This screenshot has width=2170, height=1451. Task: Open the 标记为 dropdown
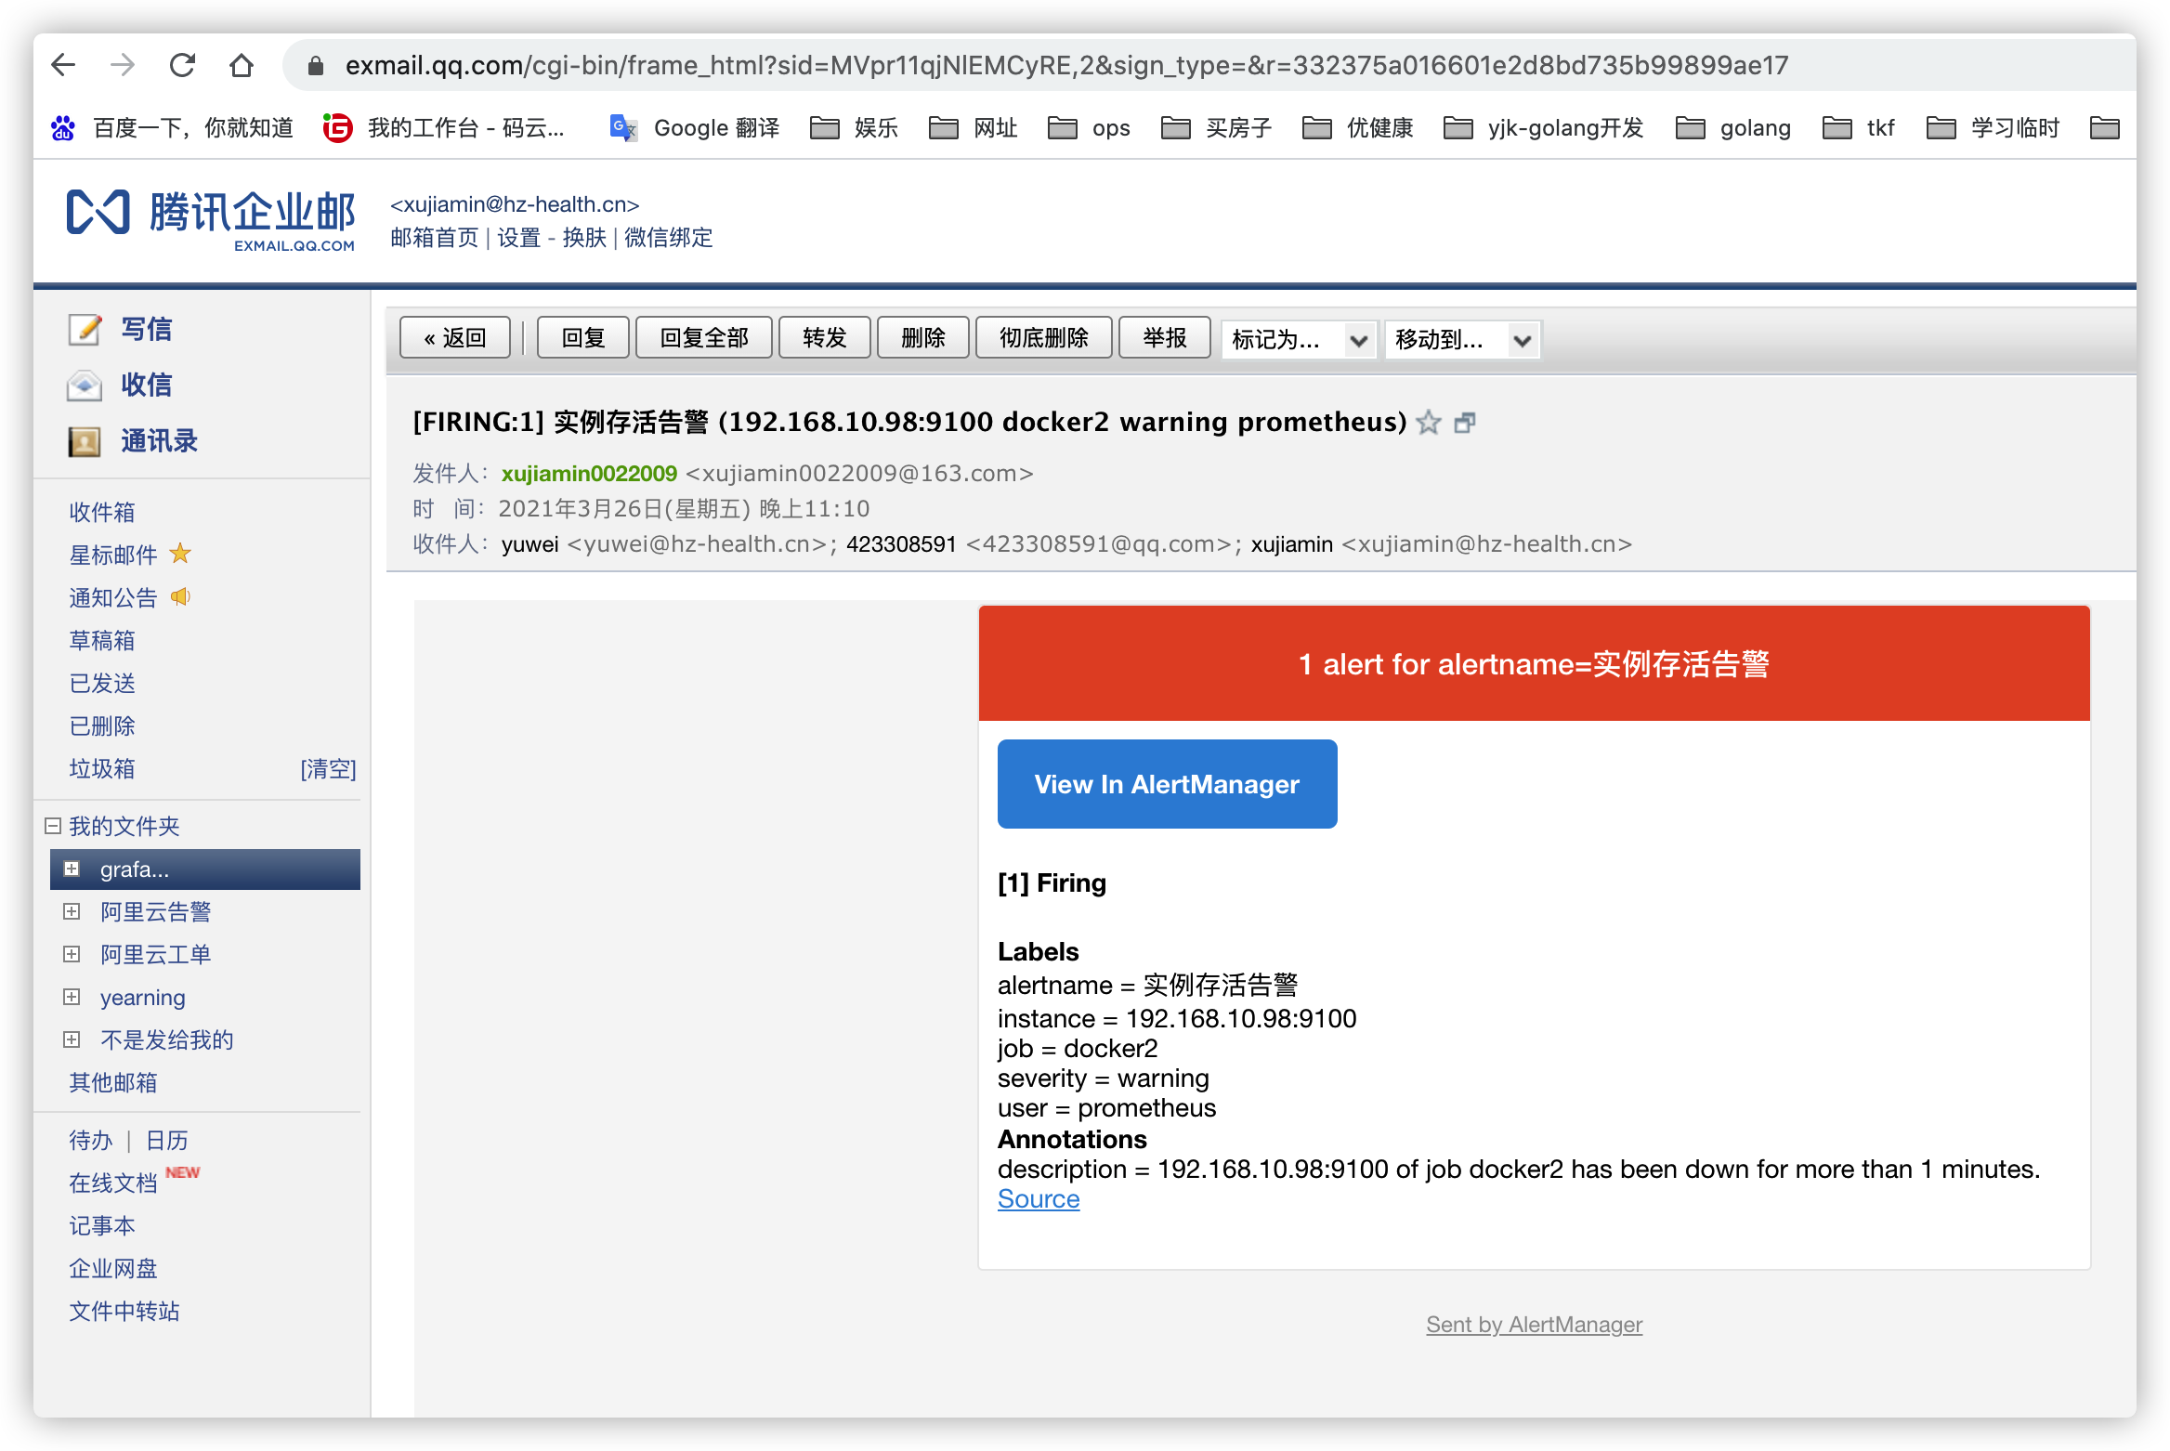pyautogui.click(x=1298, y=339)
